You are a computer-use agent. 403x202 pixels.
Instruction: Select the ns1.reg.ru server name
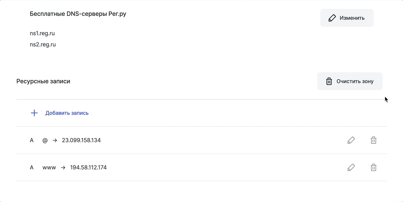(42, 34)
